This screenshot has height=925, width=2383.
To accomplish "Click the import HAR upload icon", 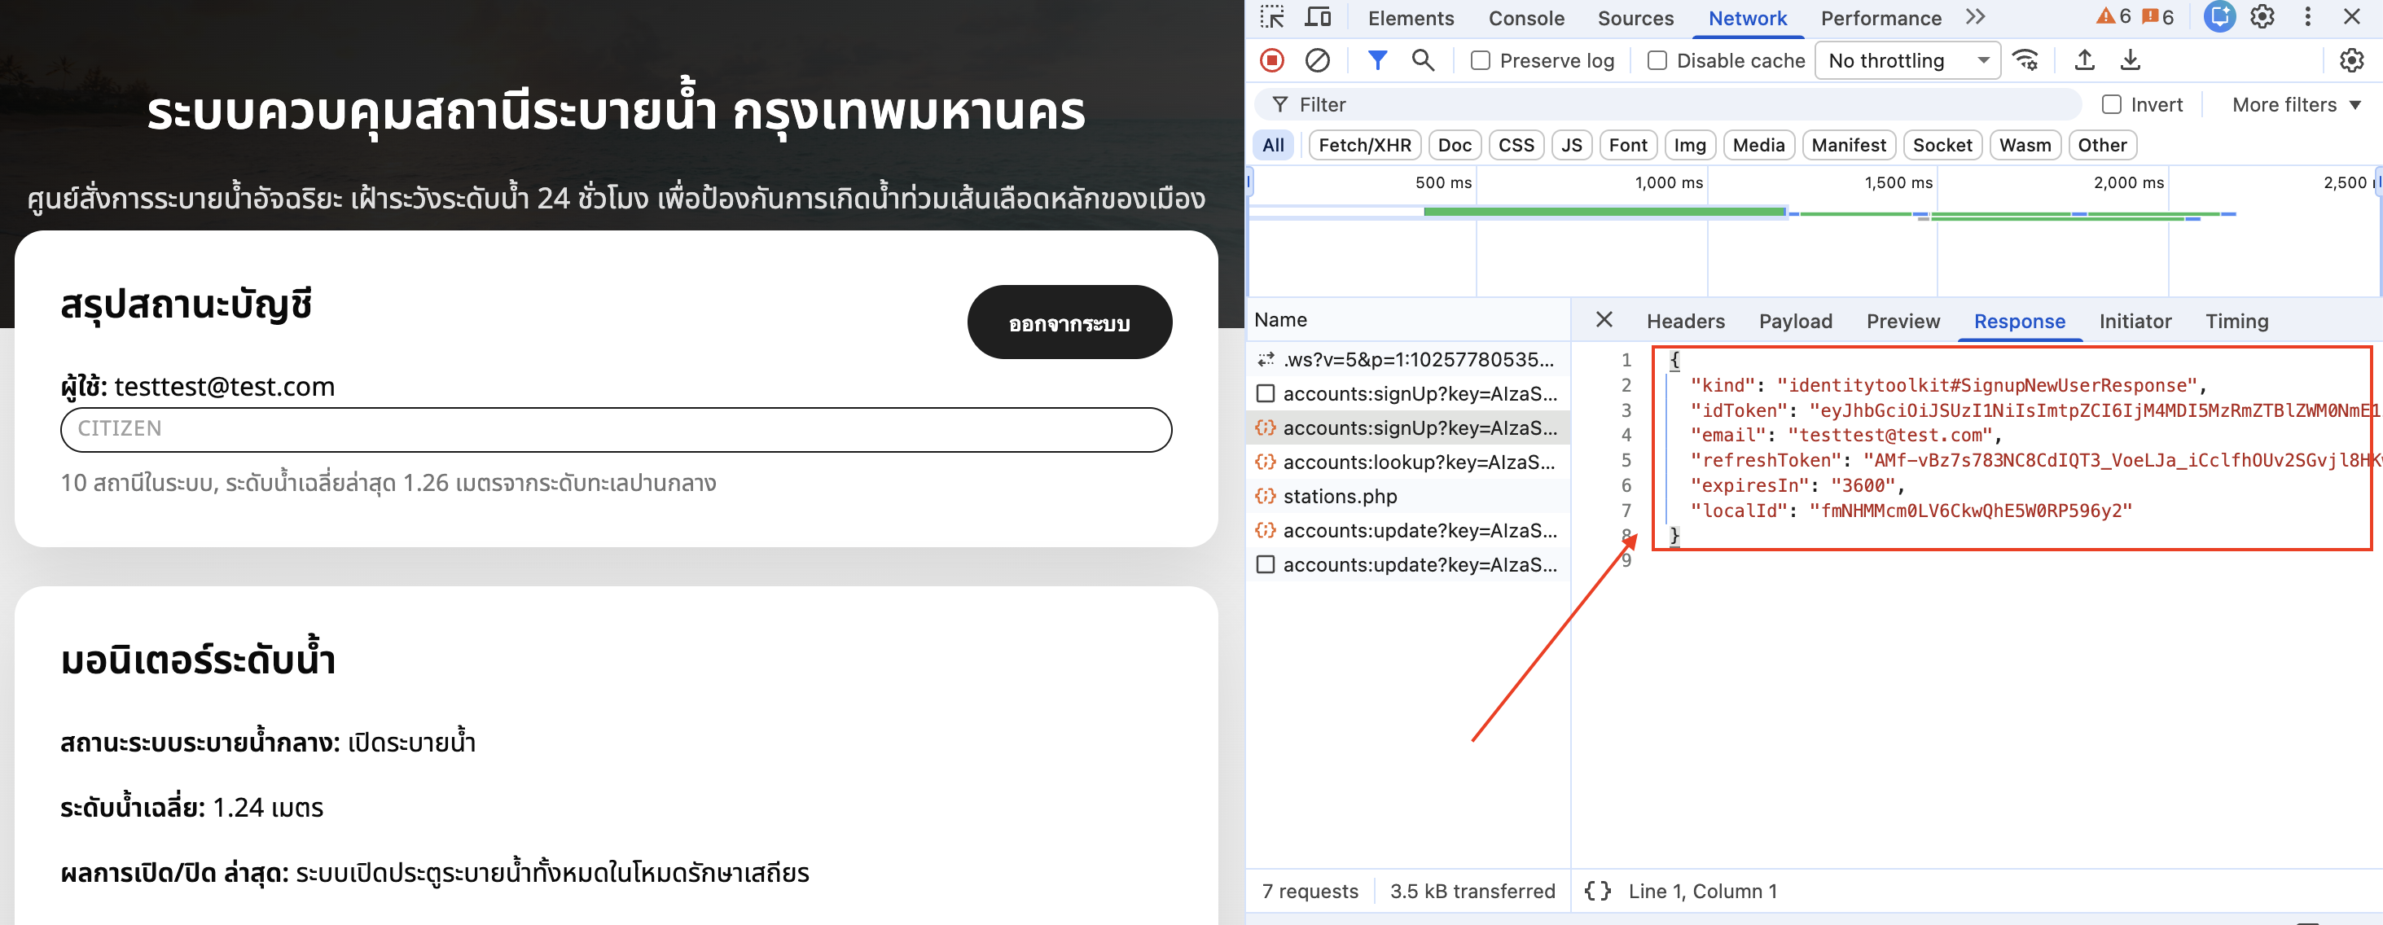I will [2084, 61].
